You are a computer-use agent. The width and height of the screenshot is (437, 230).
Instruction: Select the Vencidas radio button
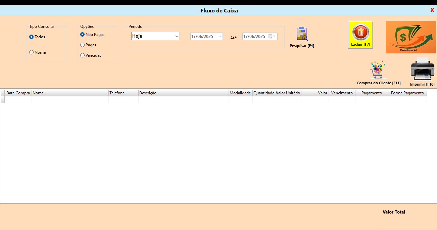83,55
